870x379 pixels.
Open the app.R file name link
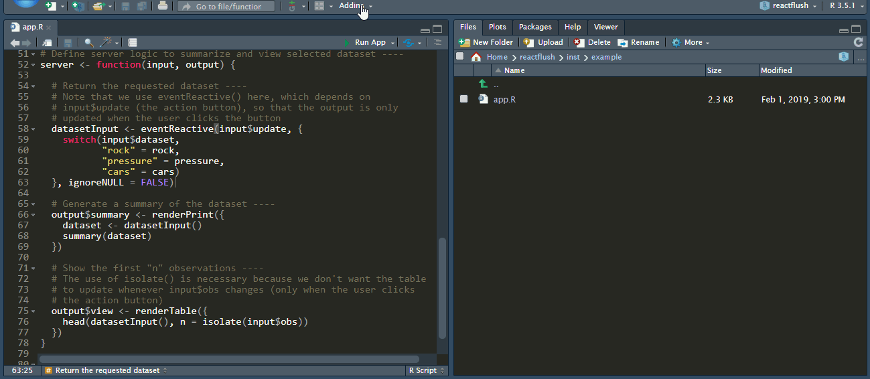[504, 99]
